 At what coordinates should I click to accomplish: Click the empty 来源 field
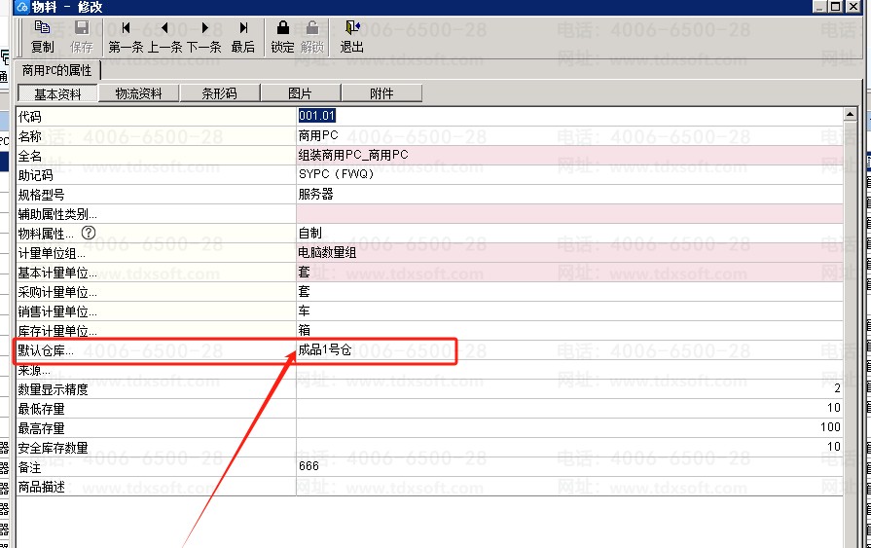tap(569, 371)
